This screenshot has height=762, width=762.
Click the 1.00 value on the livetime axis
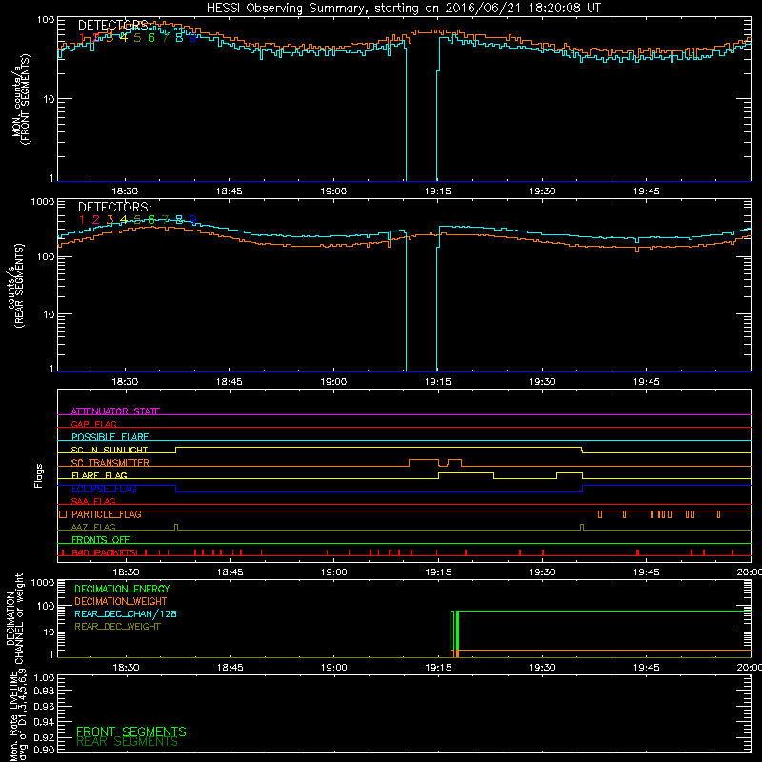[44, 677]
